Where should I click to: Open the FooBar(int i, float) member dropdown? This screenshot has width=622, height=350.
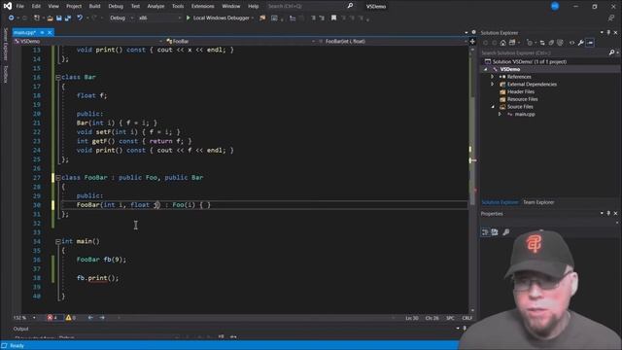[393, 41]
